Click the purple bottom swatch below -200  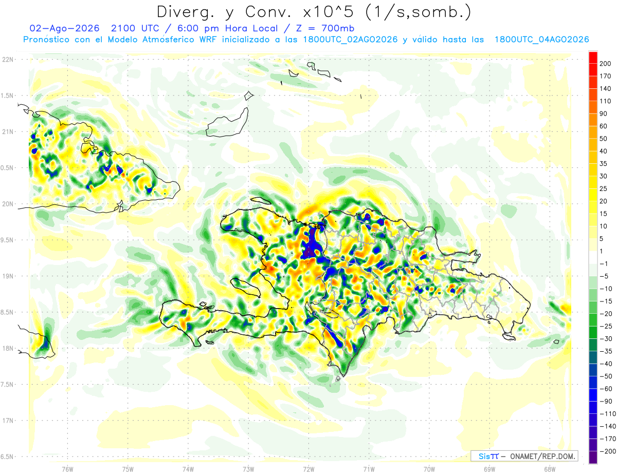593,458
